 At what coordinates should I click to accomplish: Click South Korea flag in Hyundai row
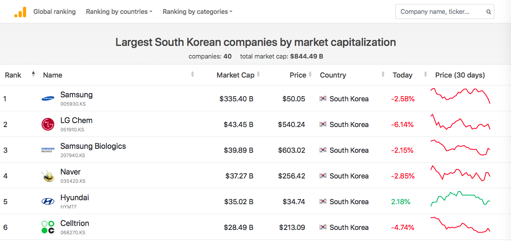click(x=323, y=201)
